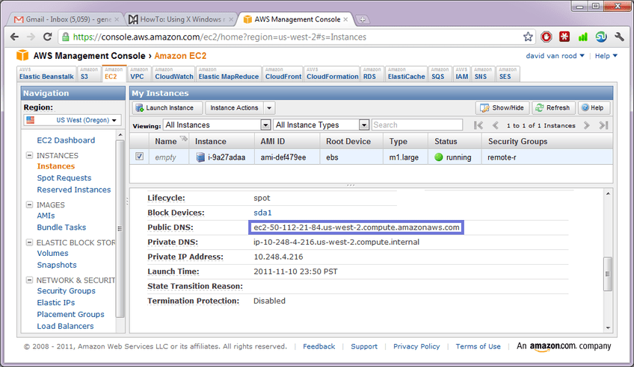The image size is (634, 367).
Task: Open Security Groups in navigation
Action: (67, 291)
